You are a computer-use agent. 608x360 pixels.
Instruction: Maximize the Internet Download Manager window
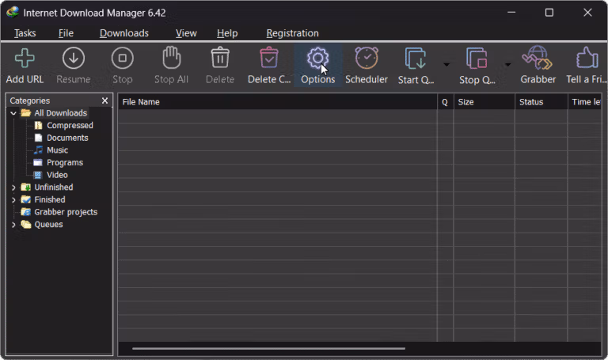(549, 13)
